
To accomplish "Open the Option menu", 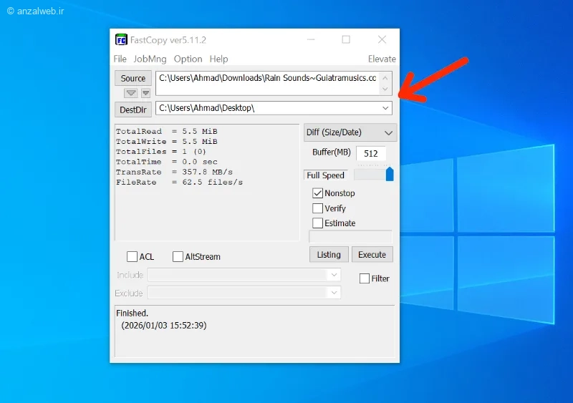I will pyautogui.click(x=188, y=59).
